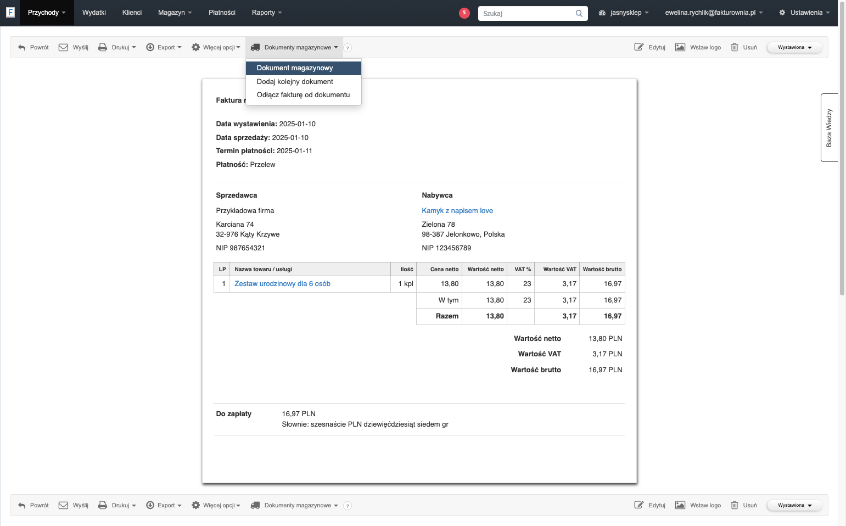Open the bottom Drukuj dropdown

(117, 505)
